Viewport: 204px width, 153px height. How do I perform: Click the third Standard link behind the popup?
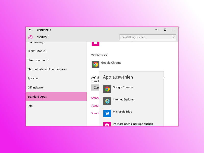pyautogui.click(x=95, y=113)
